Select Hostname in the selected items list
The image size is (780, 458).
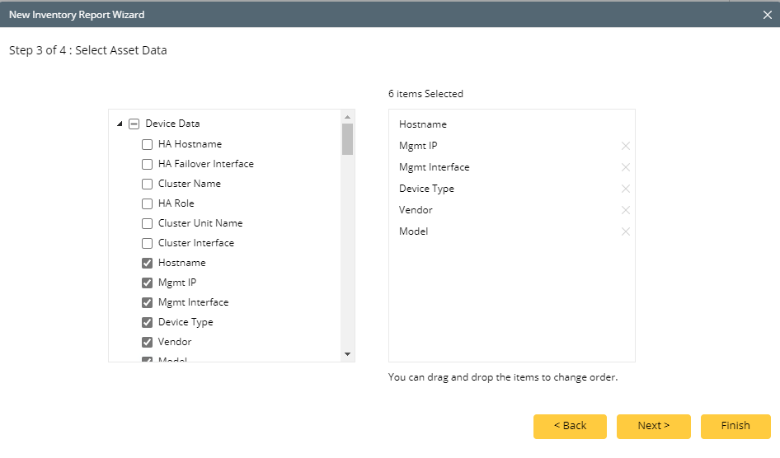[423, 124]
